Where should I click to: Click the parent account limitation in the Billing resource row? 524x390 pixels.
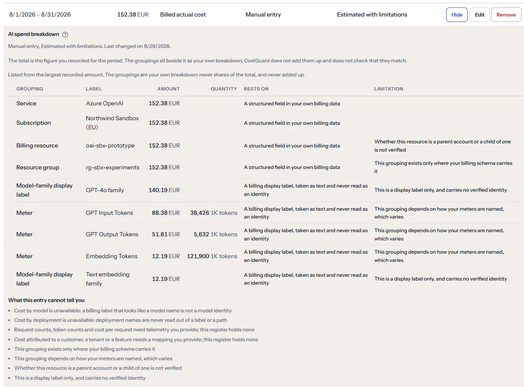443,145
